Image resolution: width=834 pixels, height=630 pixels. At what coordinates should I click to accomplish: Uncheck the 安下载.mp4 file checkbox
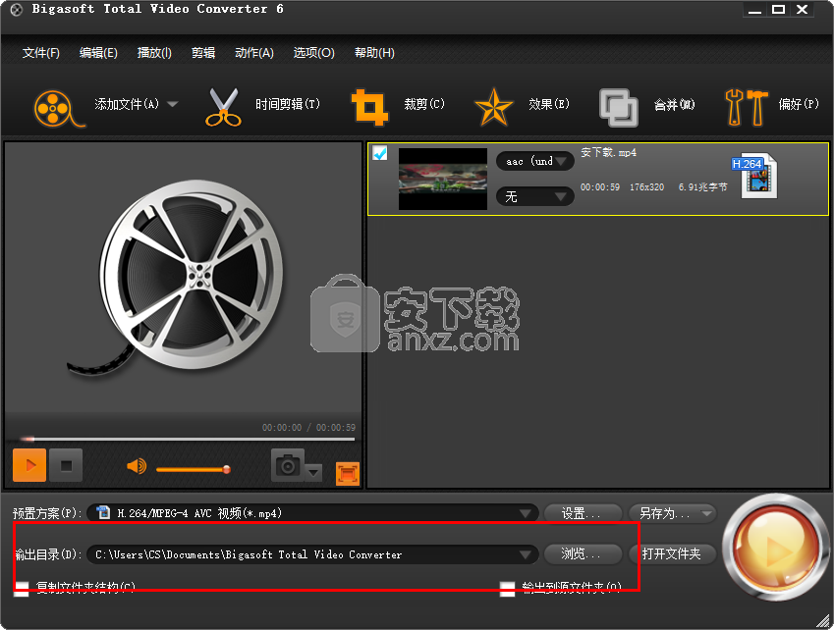pyautogui.click(x=380, y=153)
